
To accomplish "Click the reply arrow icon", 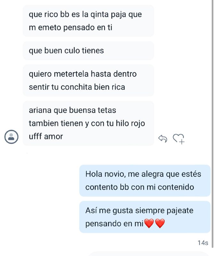I will (x=163, y=139).
